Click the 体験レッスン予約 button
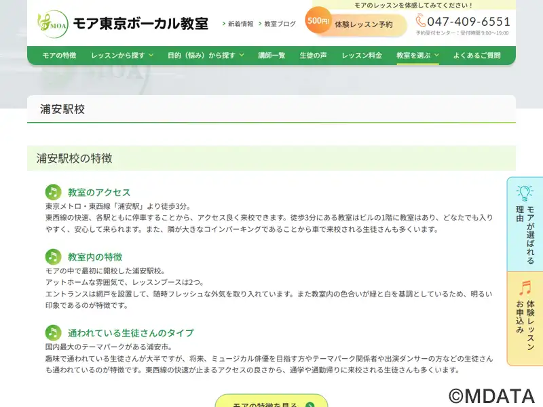 364,24
